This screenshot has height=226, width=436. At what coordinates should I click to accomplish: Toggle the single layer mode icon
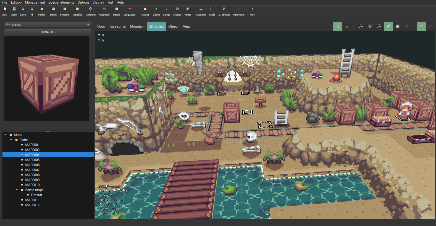pyautogui.click(x=421, y=26)
